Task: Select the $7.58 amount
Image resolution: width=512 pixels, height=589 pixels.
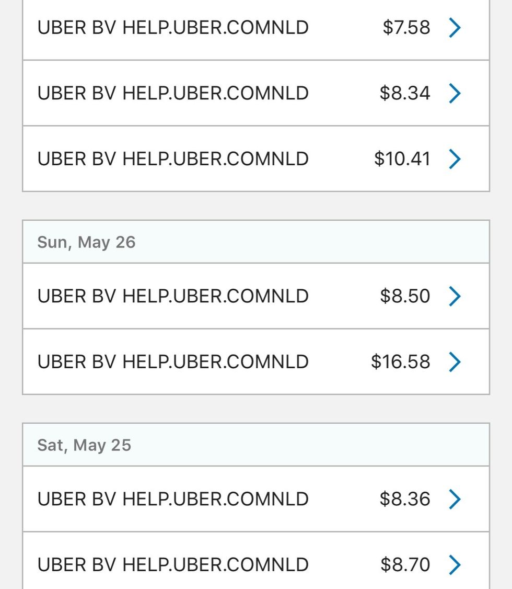Action: [x=406, y=28]
